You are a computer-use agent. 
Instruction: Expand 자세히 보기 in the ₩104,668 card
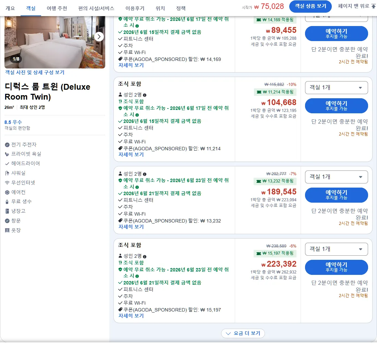click(x=131, y=155)
